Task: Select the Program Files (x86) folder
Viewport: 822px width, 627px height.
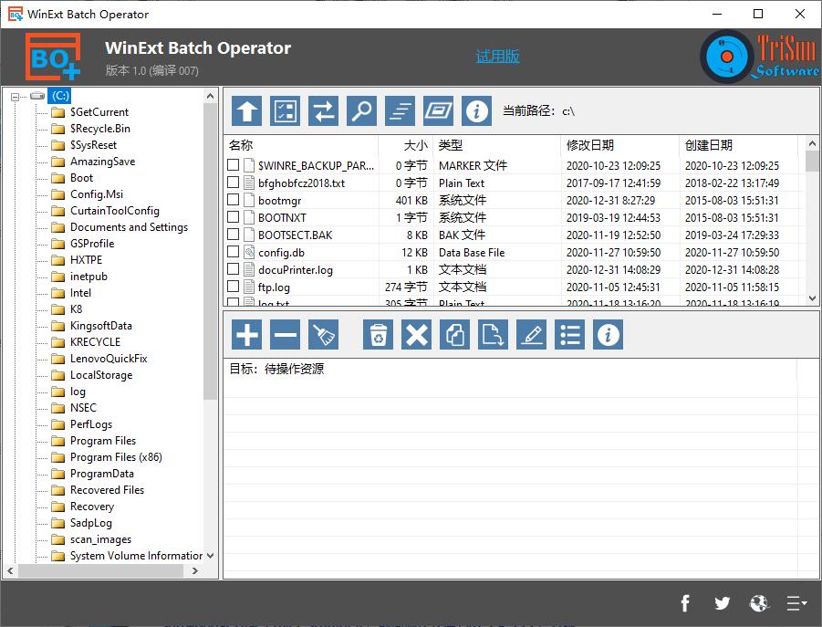Action: [x=116, y=457]
